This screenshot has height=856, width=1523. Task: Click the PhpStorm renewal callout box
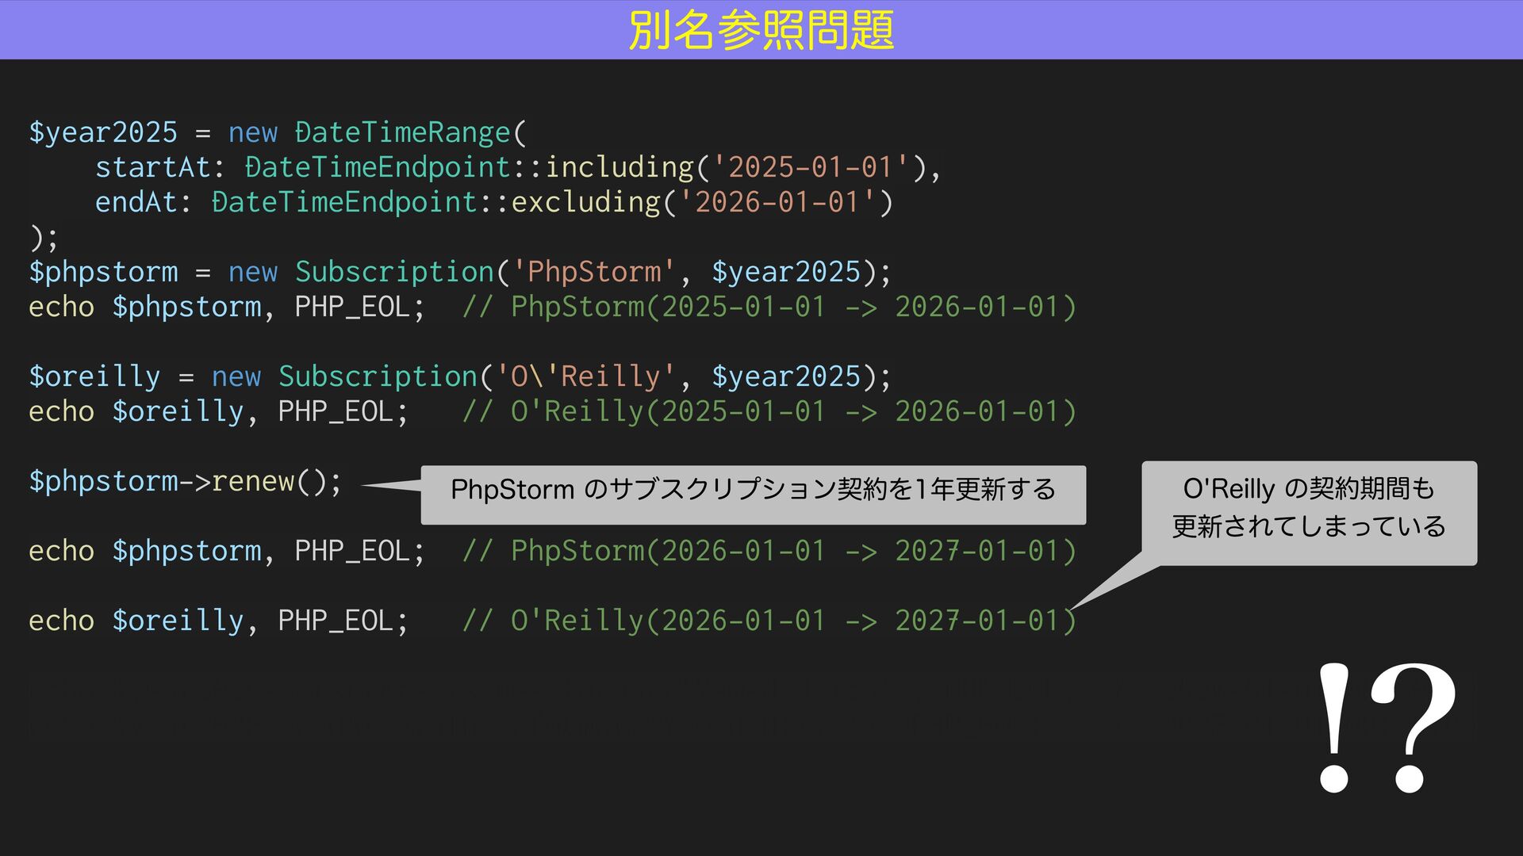coord(753,494)
